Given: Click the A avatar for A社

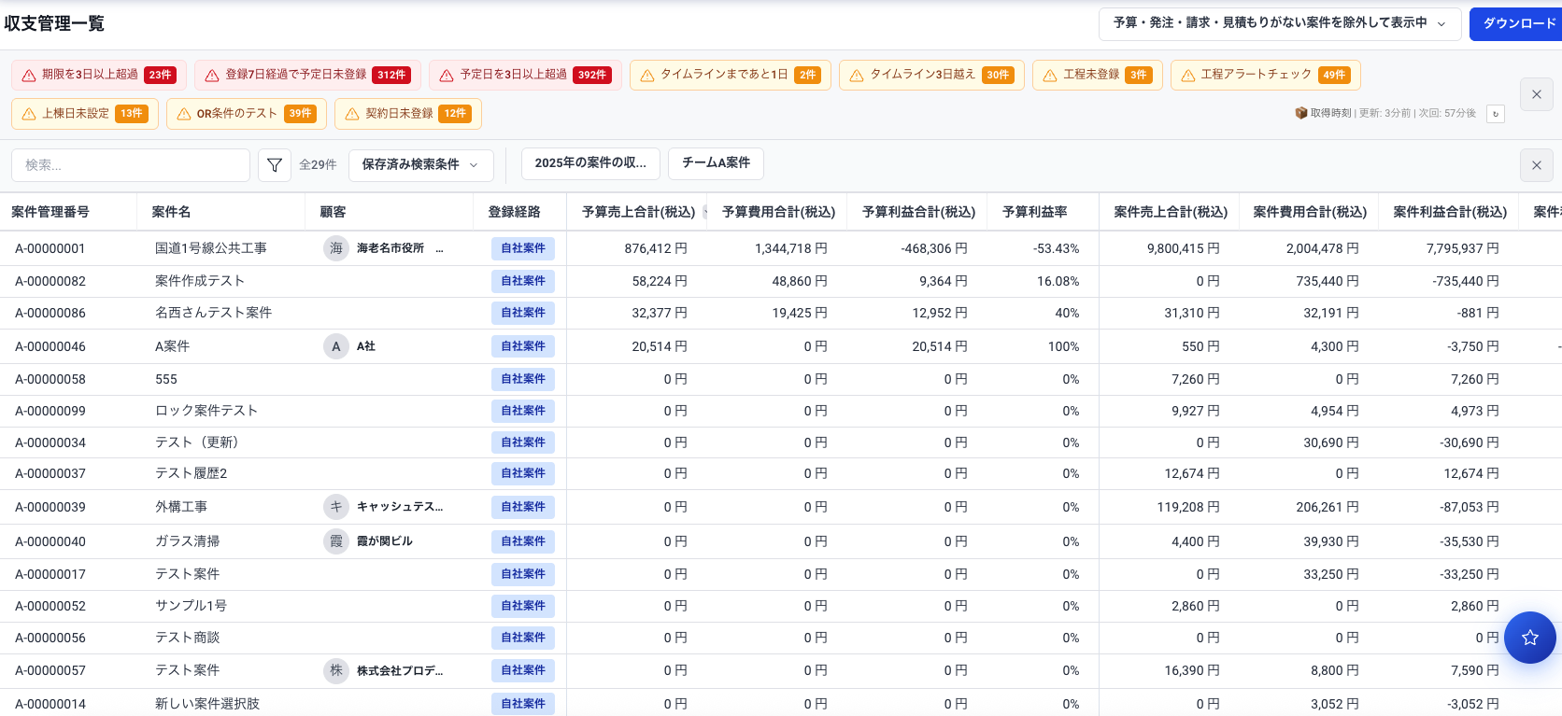Looking at the screenshot, I should [x=336, y=346].
